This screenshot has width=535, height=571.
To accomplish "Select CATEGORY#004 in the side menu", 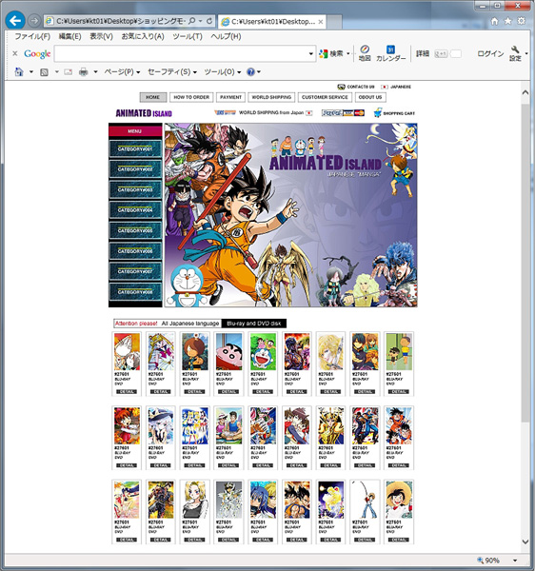I will click(x=135, y=210).
